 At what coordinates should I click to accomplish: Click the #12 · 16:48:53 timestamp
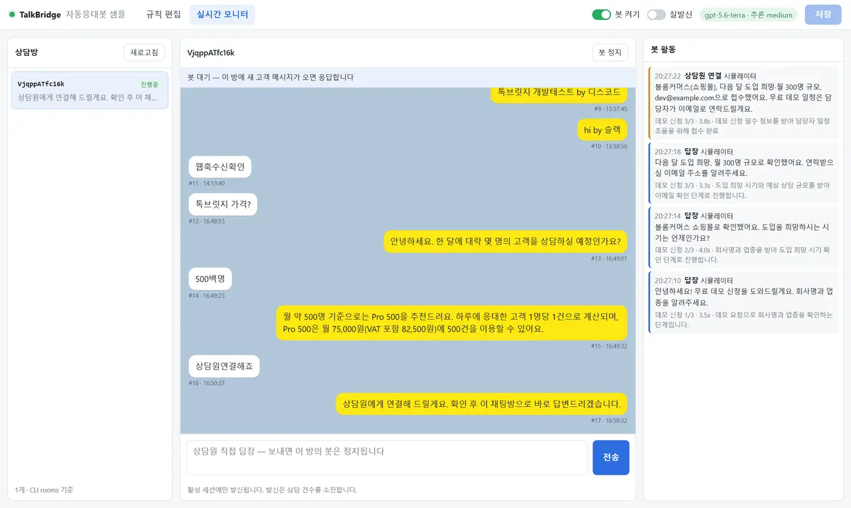pyautogui.click(x=207, y=221)
